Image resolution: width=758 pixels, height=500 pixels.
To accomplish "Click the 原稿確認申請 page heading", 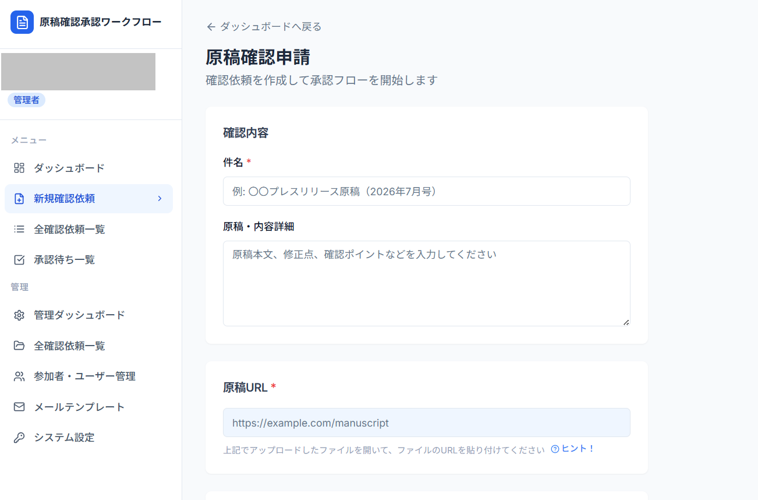I will point(258,57).
